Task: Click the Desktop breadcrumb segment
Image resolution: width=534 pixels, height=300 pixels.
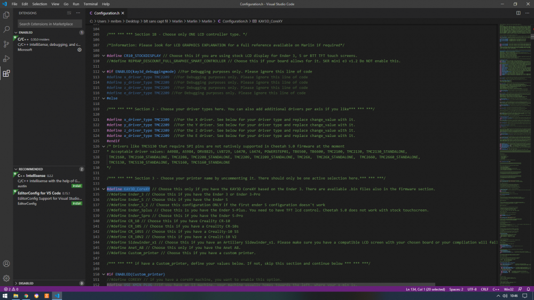Action: tap(132, 21)
